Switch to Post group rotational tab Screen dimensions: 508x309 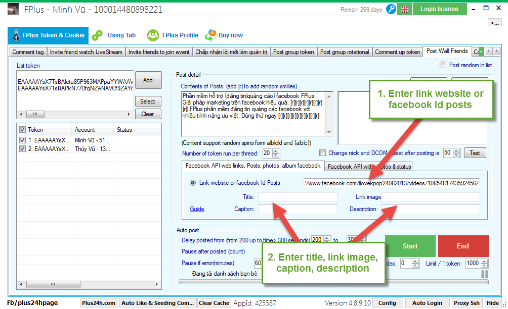[345, 52]
